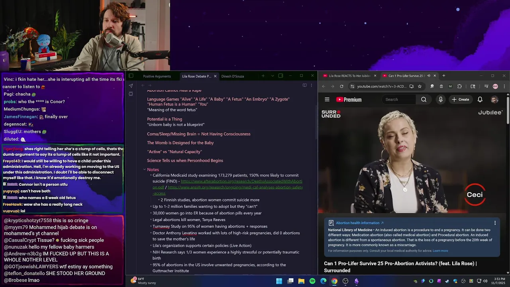Image resolution: width=510 pixels, height=287 pixels.
Task: Bookmark this page with star icon
Action: (x=420, y=86)
